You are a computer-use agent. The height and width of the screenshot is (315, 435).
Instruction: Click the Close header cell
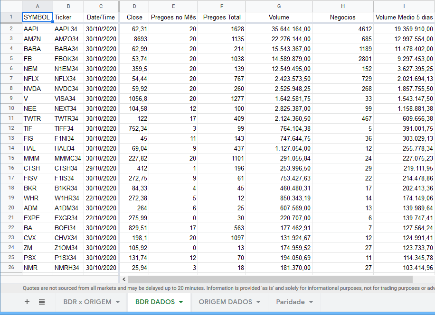pyautogui.click(x=134, y=17)
